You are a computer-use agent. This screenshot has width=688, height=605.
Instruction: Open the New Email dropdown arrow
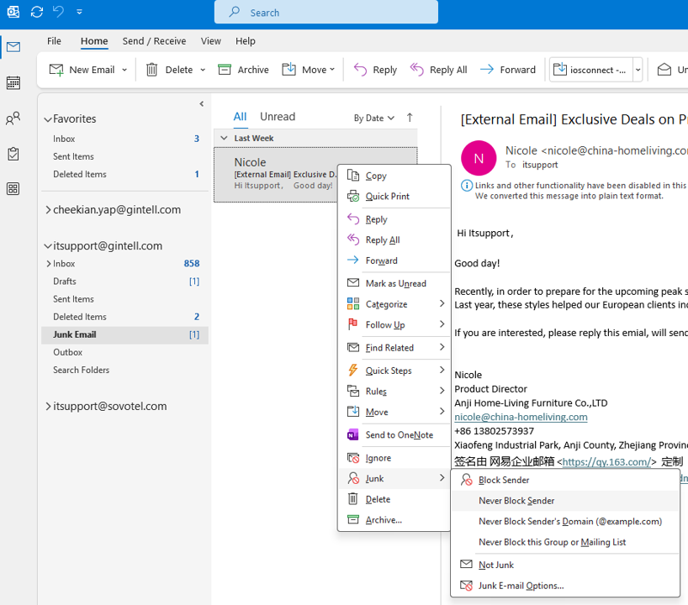[x=124, y=70]
